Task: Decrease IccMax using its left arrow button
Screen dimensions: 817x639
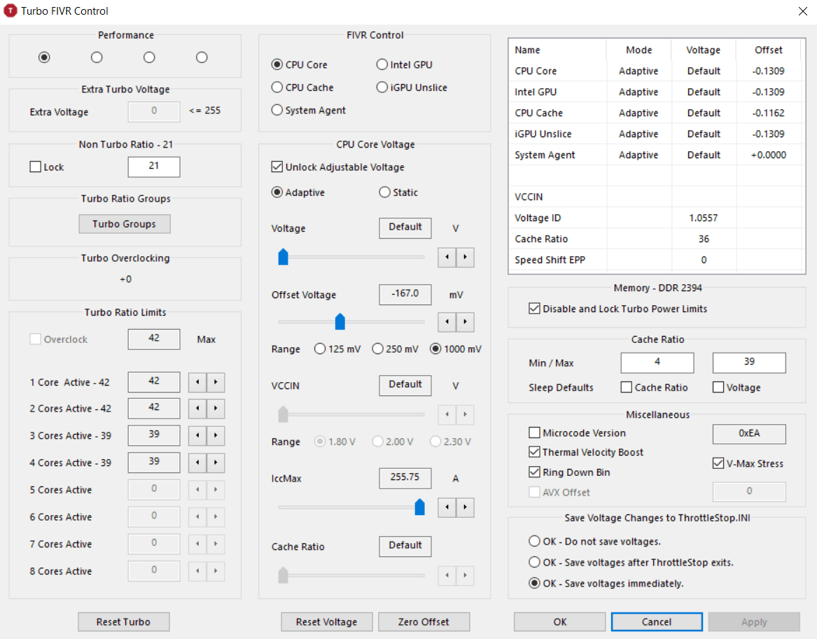Action: click(447, 507)
